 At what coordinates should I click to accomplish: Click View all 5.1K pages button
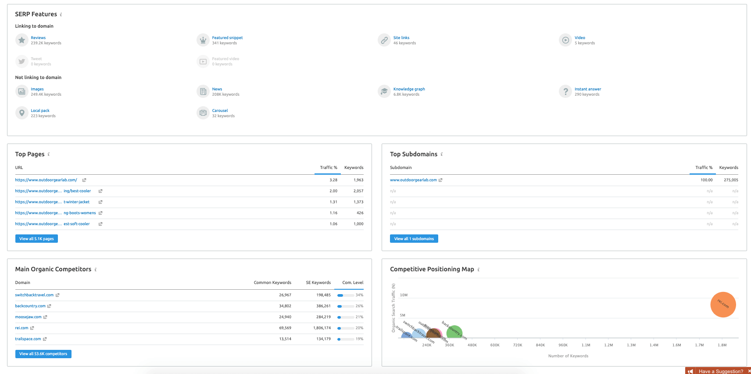click(36, 239)
